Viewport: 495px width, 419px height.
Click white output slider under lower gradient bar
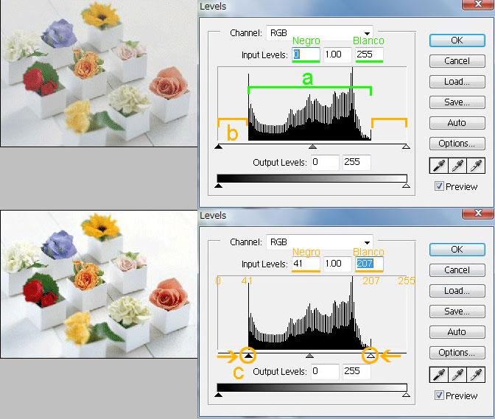tap(407, 395)
